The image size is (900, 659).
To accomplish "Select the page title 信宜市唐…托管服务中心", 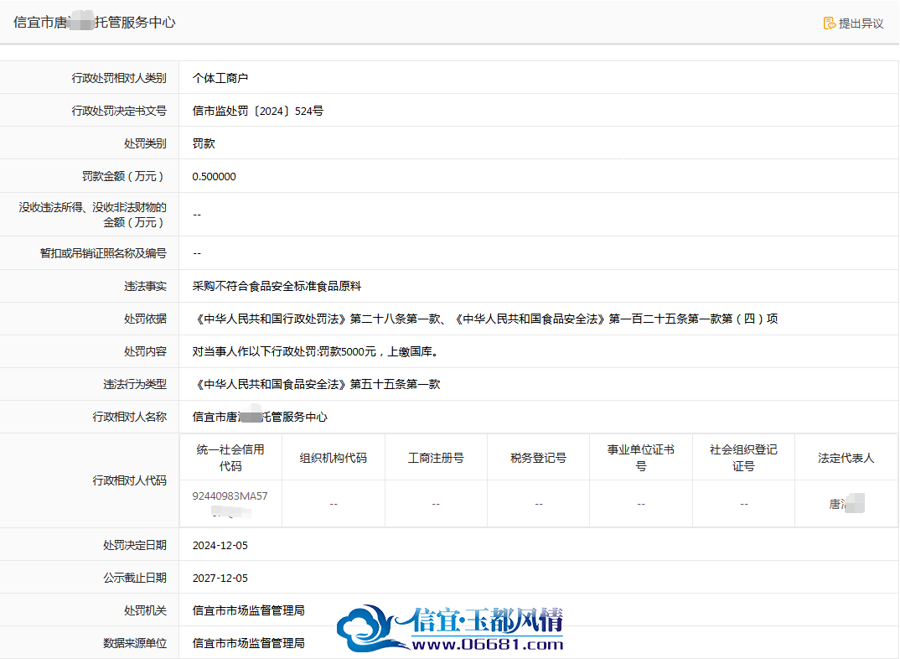I will point(95,23).
